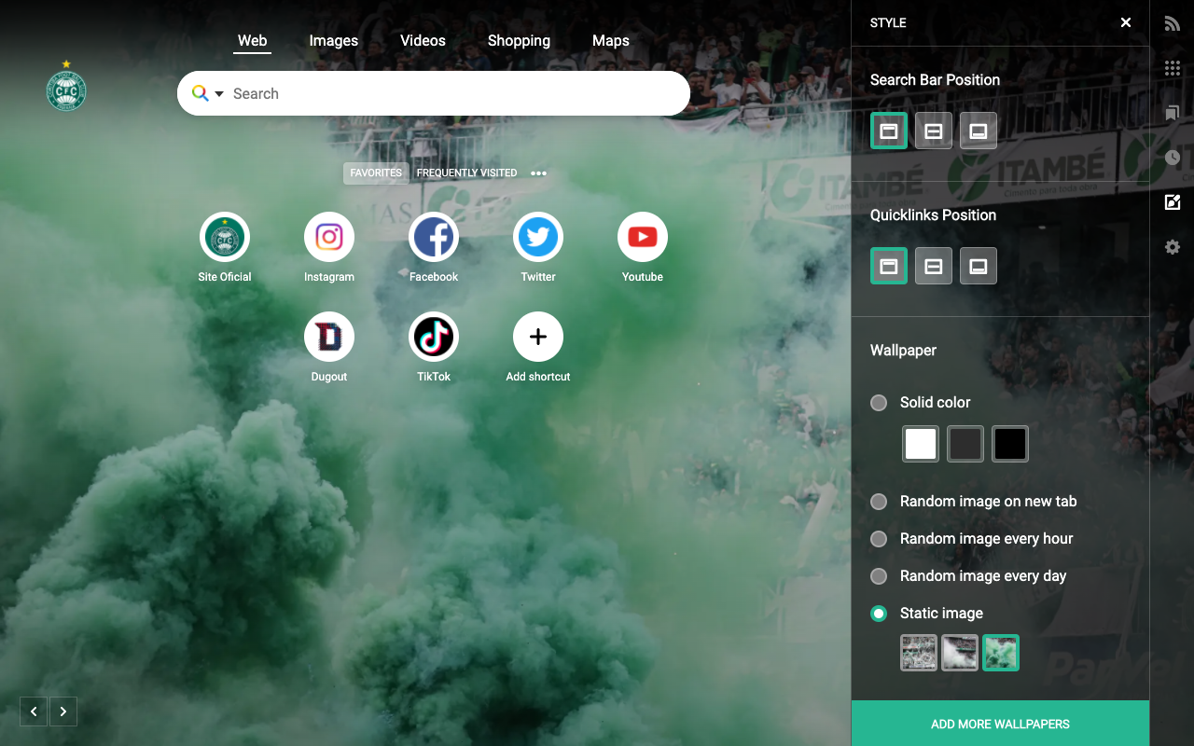This screenshot has width=1194, height=746.
Task: Open the settings gear sidebar icon
Action: pos(1173,247)
